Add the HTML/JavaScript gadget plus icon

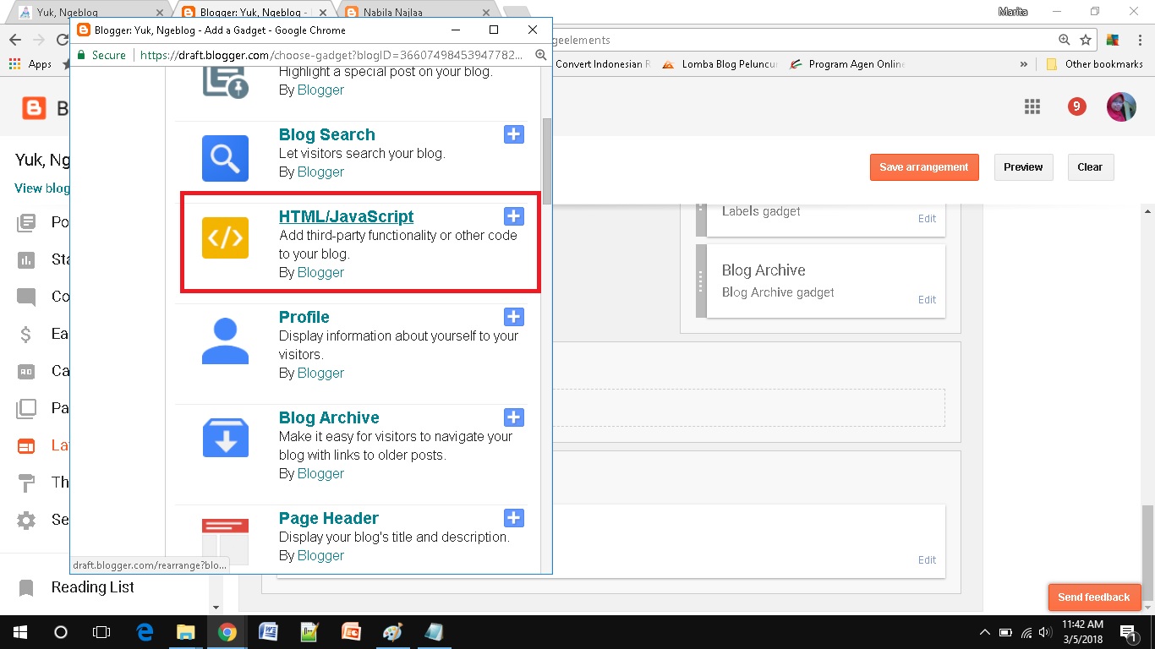click(x=514, y=216)
